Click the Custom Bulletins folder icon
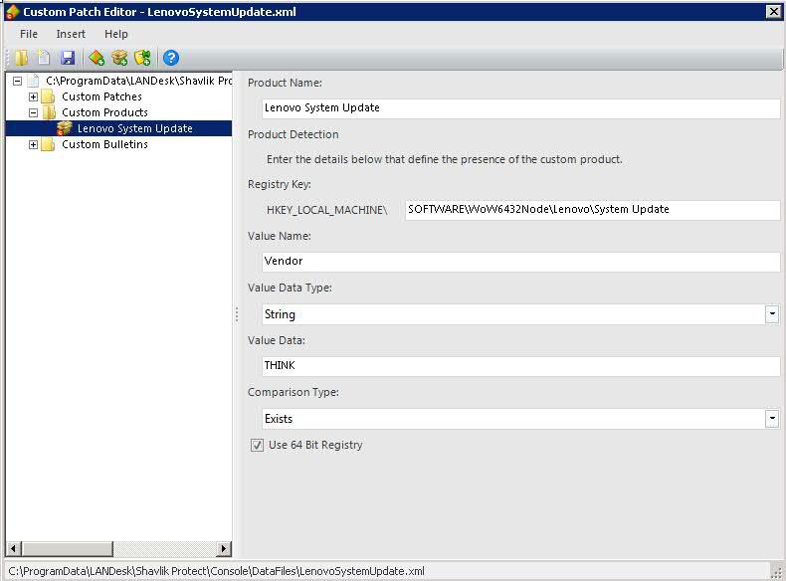Viewport: 786px width, 581px height. [x=48, y=144]
